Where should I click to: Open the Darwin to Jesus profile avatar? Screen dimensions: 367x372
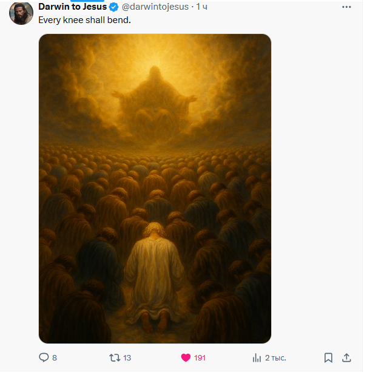point(21,13)
